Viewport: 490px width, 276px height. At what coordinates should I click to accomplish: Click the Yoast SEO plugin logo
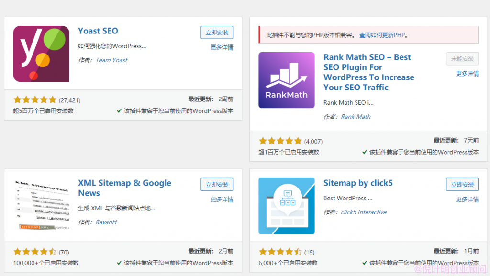pos(41,54)
